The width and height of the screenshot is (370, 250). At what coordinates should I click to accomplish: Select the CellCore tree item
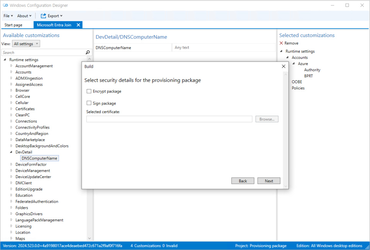(23, 96)
